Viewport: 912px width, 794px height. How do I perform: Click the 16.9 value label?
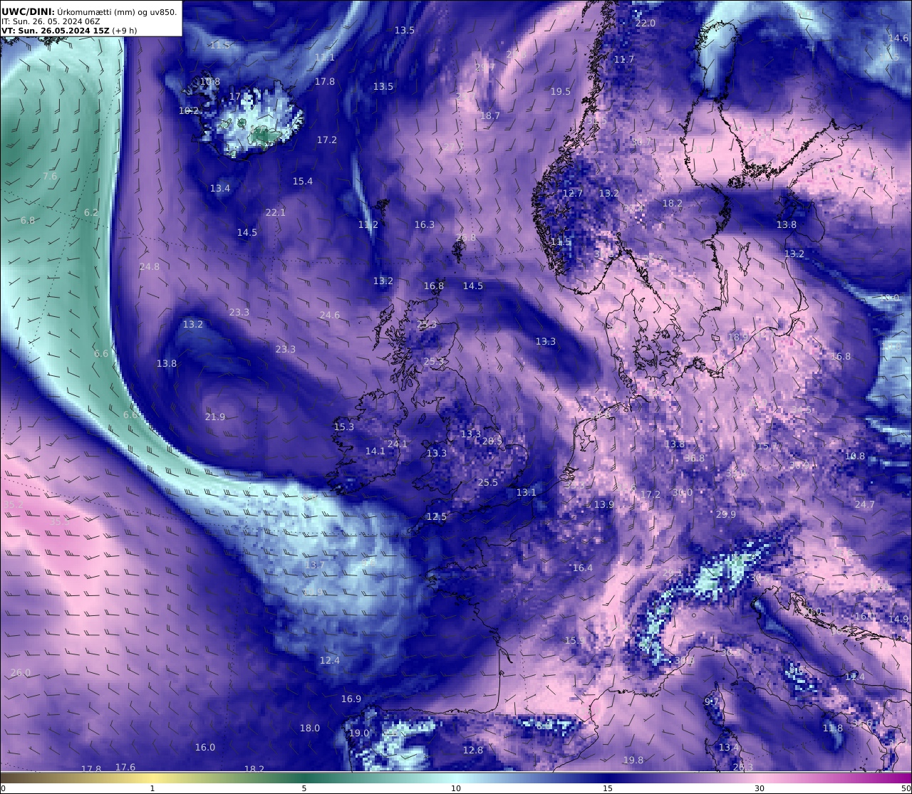(x=351, y=699)
